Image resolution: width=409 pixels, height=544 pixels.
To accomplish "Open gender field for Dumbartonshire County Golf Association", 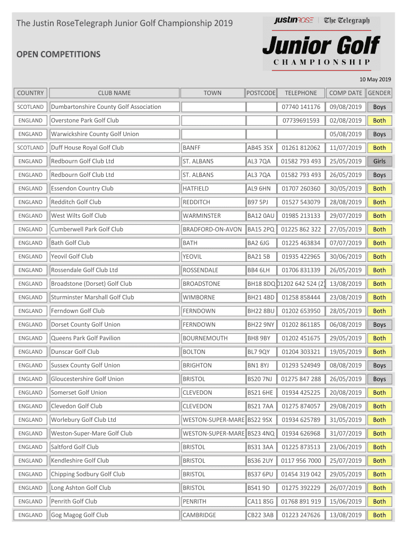I will 379,107.
